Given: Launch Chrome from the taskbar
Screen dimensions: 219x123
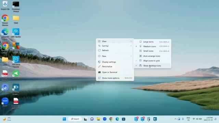Looking at the screenshot, I should click(111, 119).
